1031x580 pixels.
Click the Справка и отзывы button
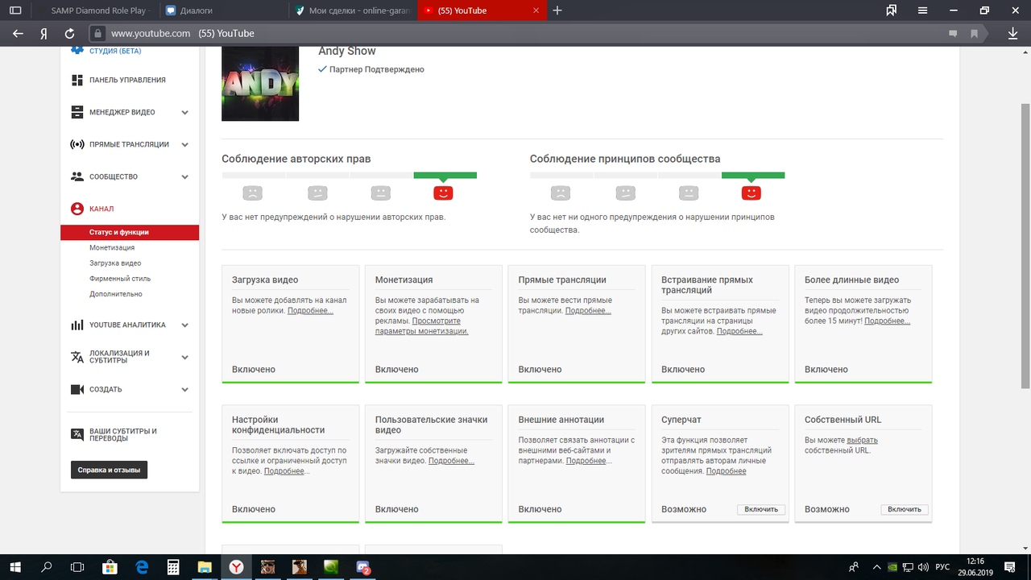coord(109,470)
